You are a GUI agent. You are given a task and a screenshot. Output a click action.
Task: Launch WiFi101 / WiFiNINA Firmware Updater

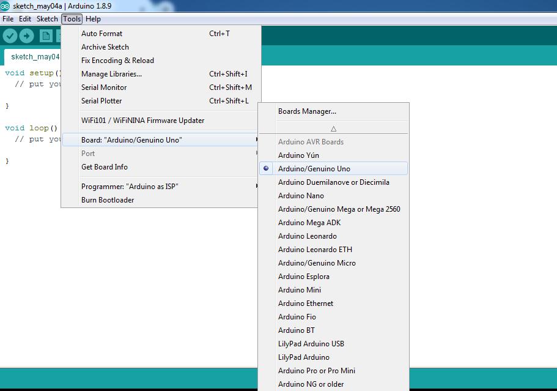(160, 121)
